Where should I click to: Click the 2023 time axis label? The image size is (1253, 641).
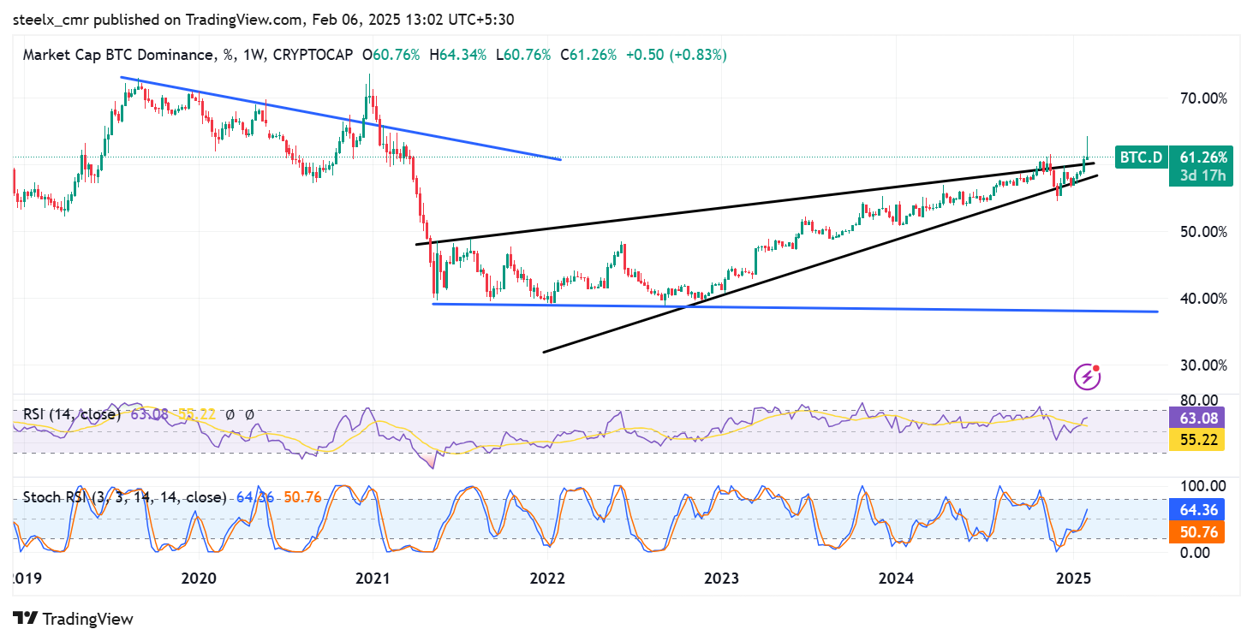pyautogui.click(x=721, y=578)
